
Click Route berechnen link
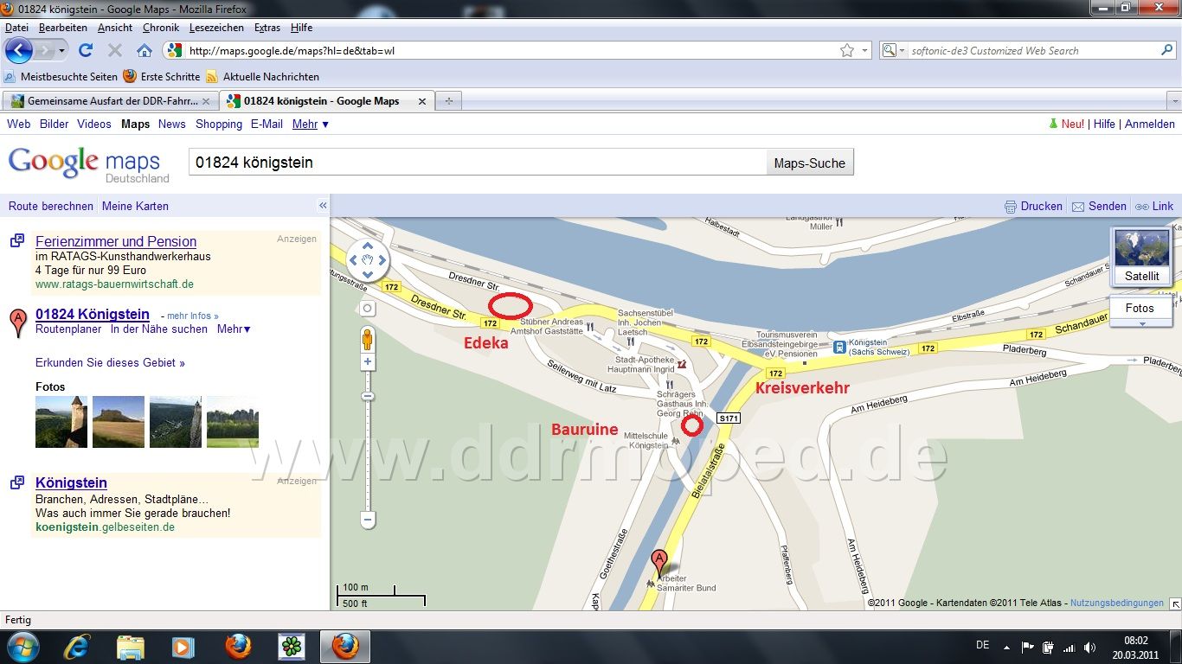tap(51, 206)
